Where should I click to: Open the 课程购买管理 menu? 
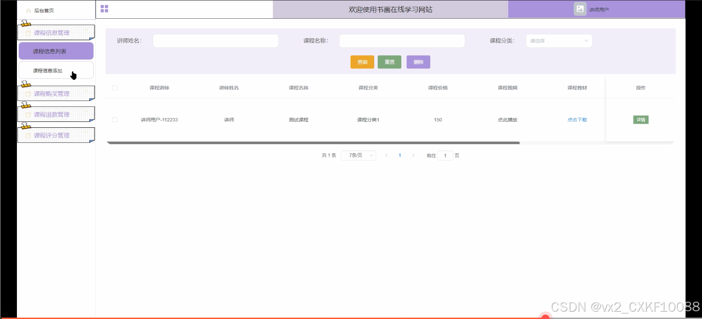[x=56, y=94]
